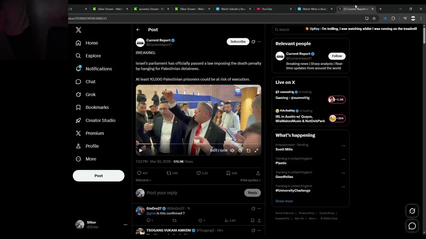
Task: Click the Reply button
Action: (x=253, y=193)
